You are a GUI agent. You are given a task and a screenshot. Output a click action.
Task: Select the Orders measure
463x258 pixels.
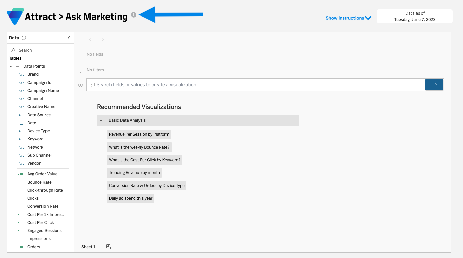[34, 247]
